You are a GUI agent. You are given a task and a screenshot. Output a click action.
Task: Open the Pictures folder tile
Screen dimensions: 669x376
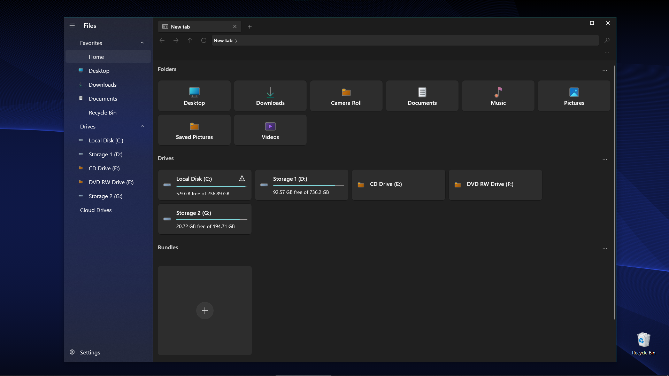click(574, 96)
